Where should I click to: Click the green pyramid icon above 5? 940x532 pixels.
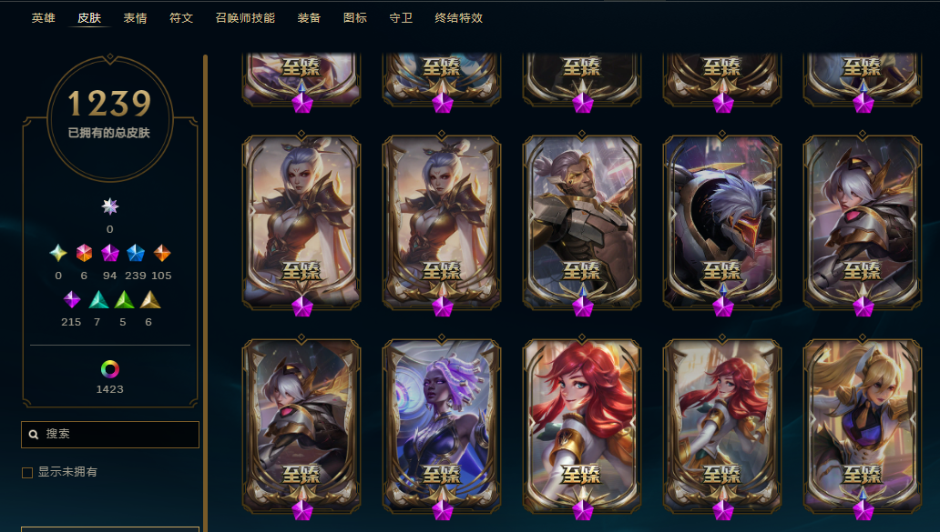click(x=124, y=300)
